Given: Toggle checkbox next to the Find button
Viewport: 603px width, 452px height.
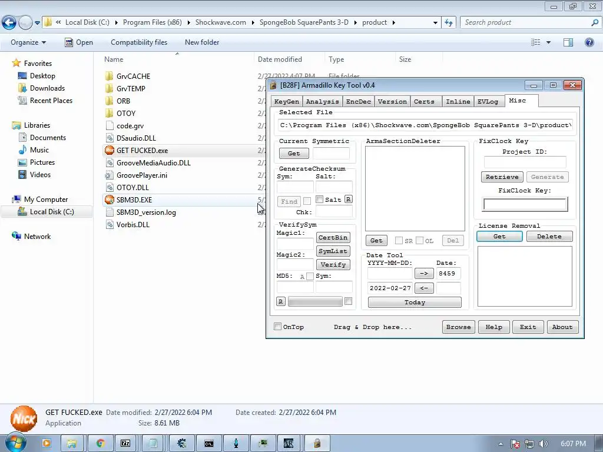Looking at the screenshot, I should pos(307,201).
